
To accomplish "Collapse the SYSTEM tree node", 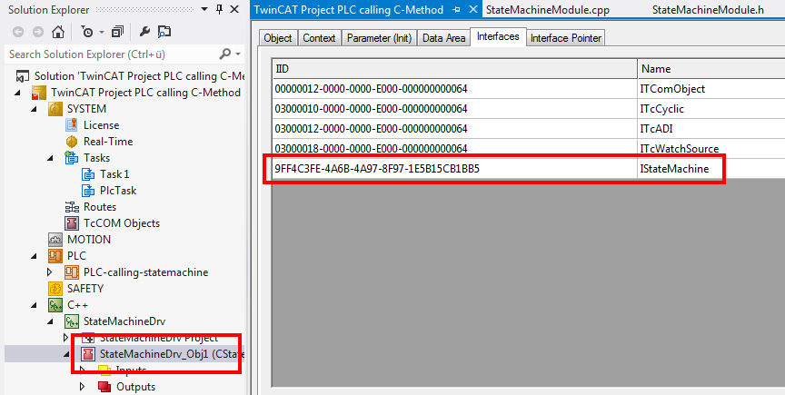I will [35, 109].
